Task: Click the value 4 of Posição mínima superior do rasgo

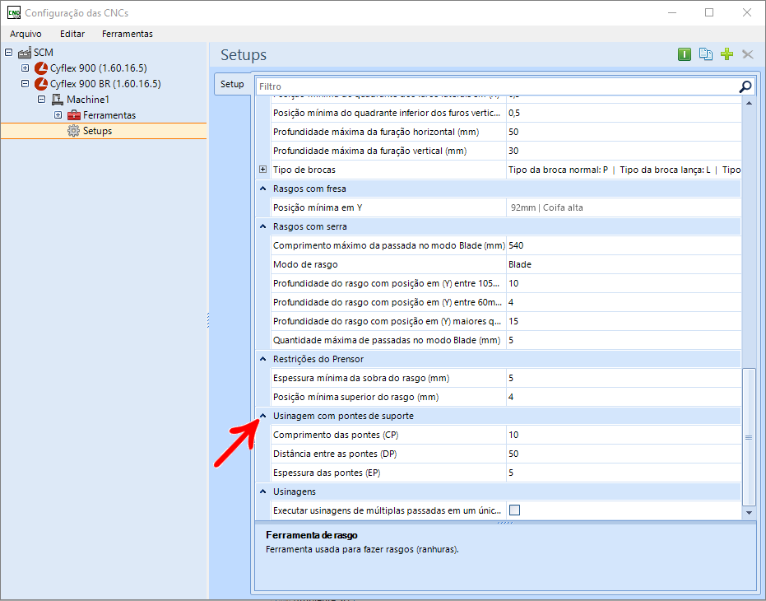Action: 511,397
